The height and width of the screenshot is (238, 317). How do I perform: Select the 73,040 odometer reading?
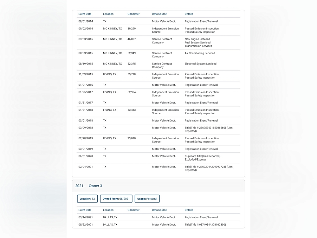point(132,138)
